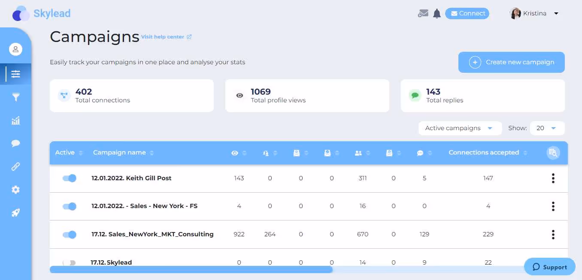Open the Active campaigns dropdown

click(460, 128)
